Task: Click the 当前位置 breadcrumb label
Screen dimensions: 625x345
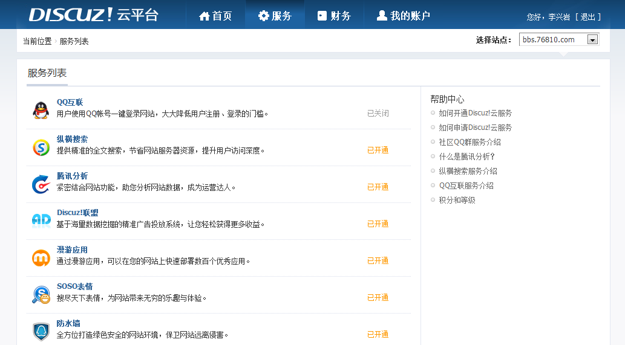Action: (x=37, y=41)
